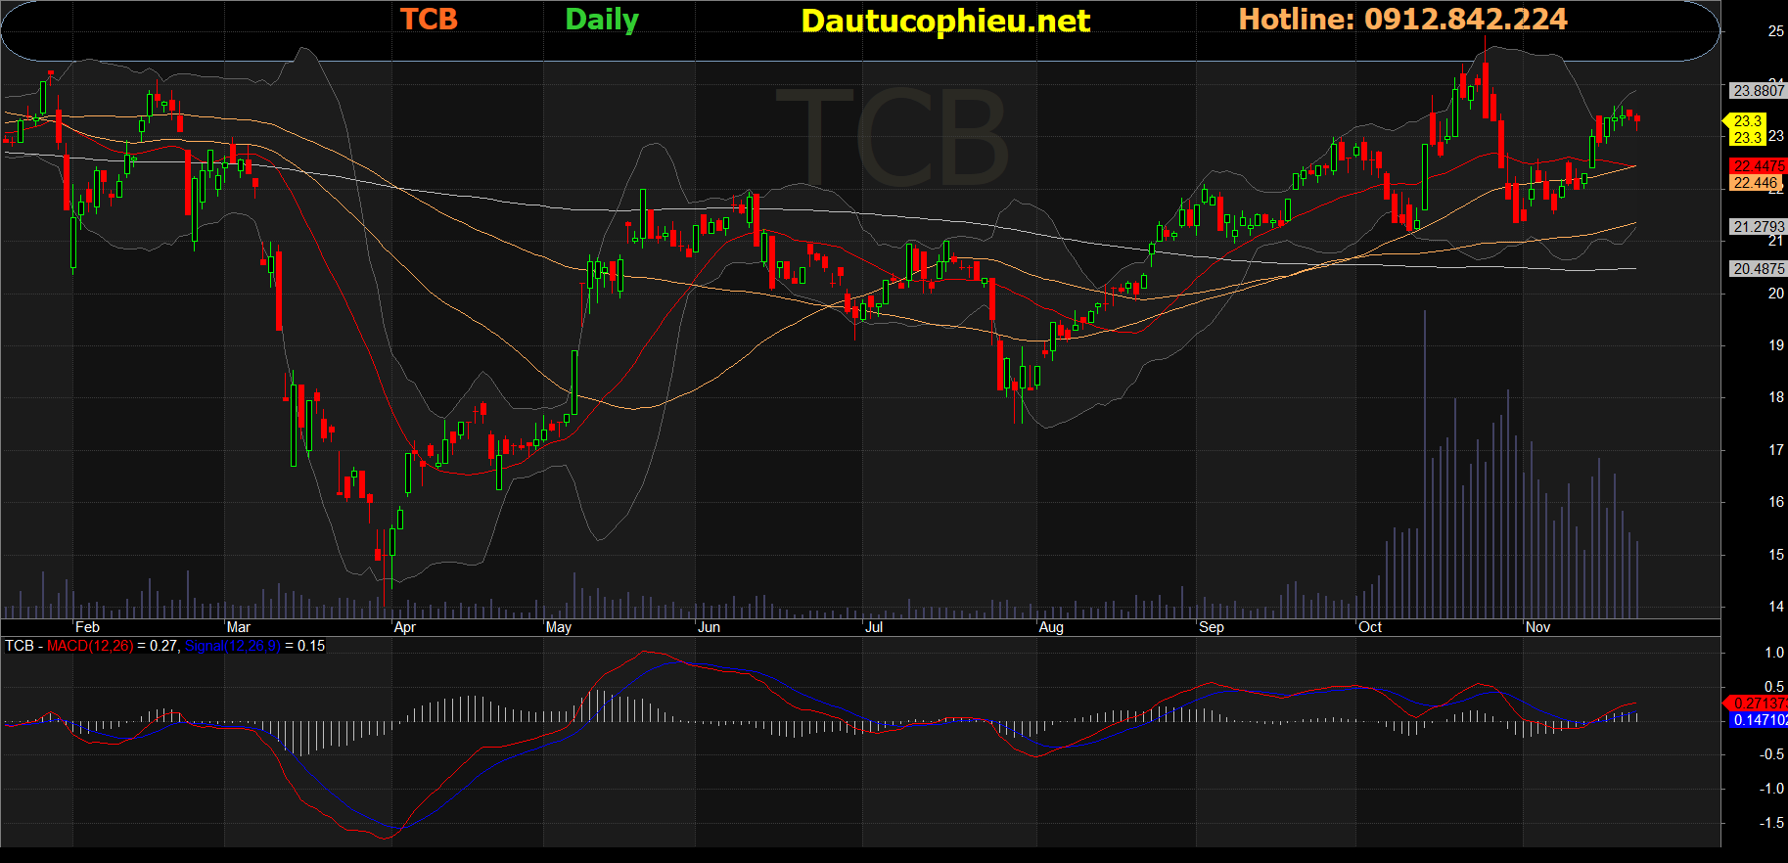Click the Jul month label
Screen dimensions: 1788x863
(874, 627)
